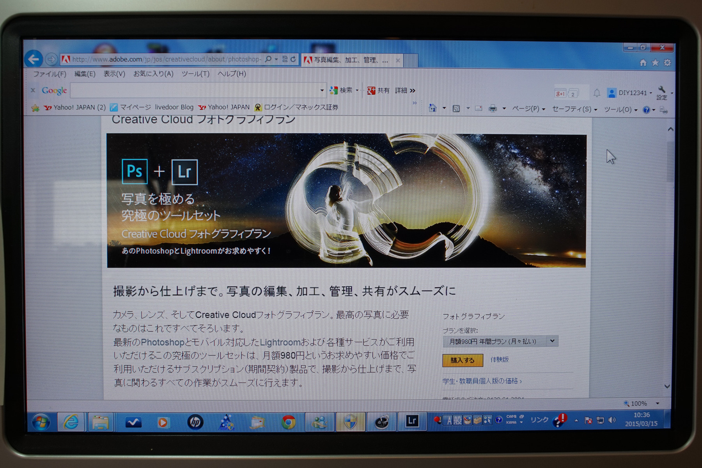Viewport: 702px width, 468px height.
Task: Open Lightroom from the taskbar
Action: [x=412, y=421]
